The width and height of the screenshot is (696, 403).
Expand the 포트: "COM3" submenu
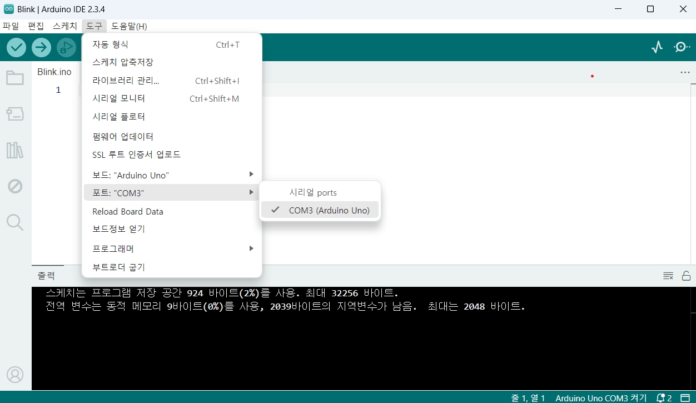point(172,193)
